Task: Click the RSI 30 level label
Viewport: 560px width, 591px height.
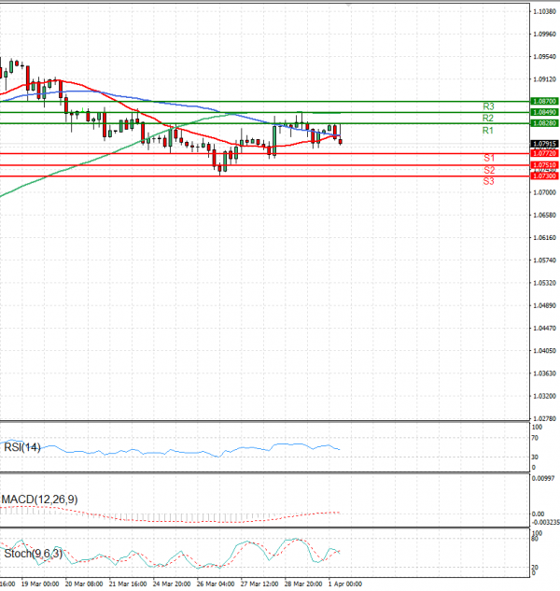Action: coord(535,457)
